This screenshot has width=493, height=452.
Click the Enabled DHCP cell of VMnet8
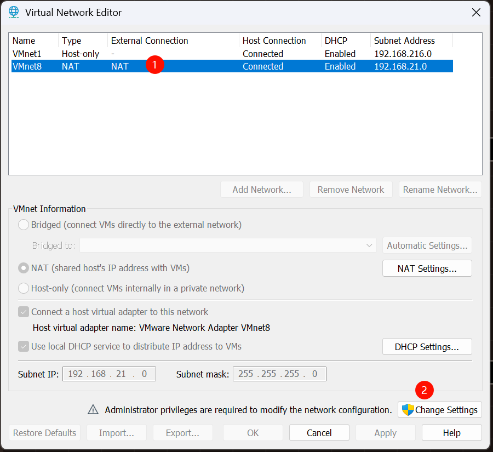340,66
